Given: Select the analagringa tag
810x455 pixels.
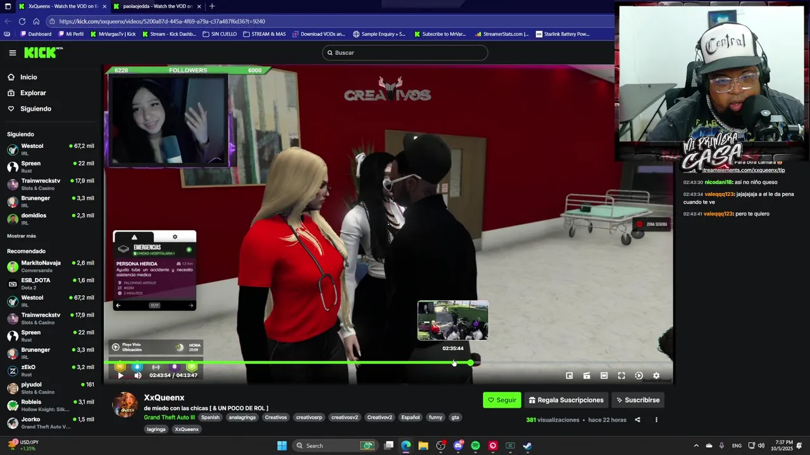Looking at the screenshot, I should pyautogui.click(x=242, y=417).
